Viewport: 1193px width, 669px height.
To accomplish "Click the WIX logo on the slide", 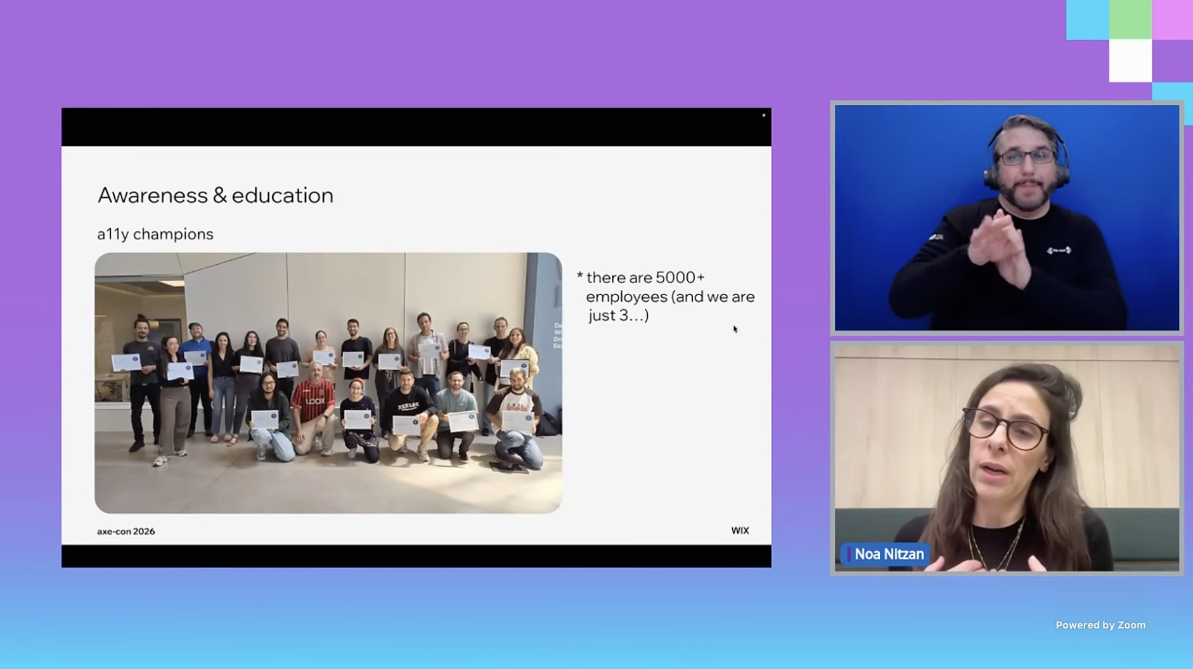I will [740, 531].
